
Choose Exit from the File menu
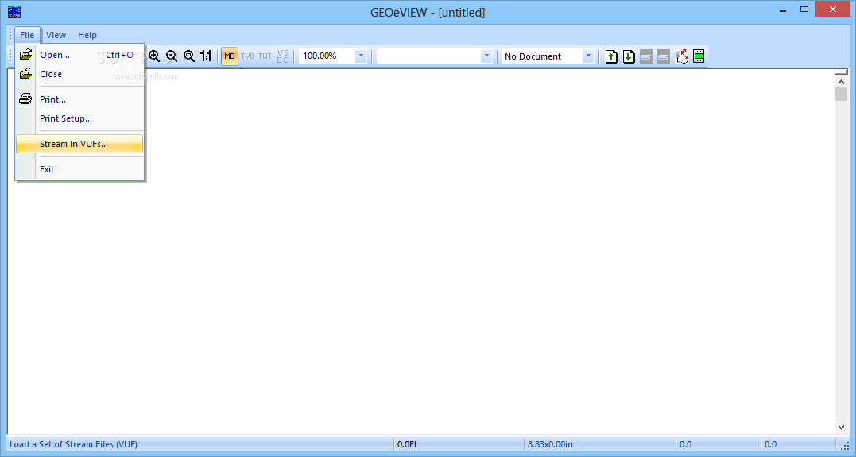79,169
